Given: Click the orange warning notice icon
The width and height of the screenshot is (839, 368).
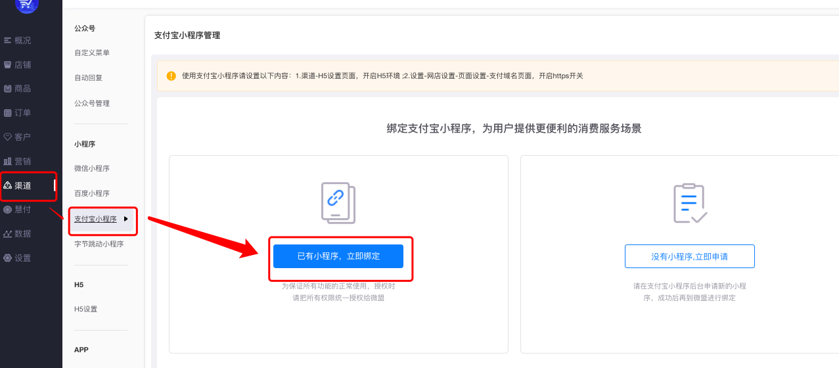Looking at the screenshot, I should 171,76.
